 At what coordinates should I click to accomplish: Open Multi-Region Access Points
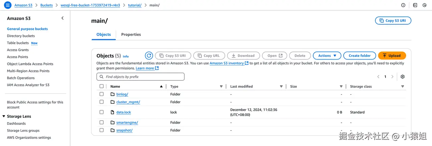point(28,71)
